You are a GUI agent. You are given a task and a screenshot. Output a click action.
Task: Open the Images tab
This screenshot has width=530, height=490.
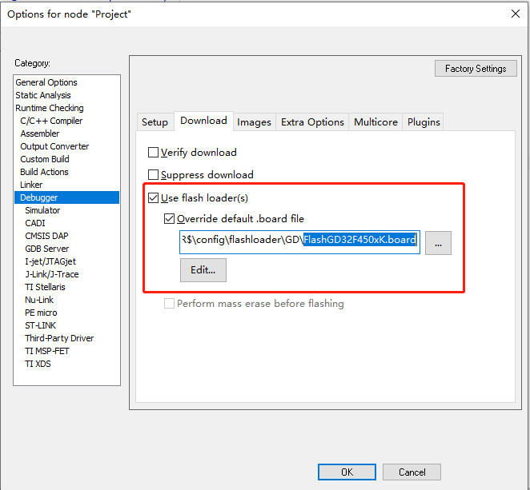click(x=254, y=122)
